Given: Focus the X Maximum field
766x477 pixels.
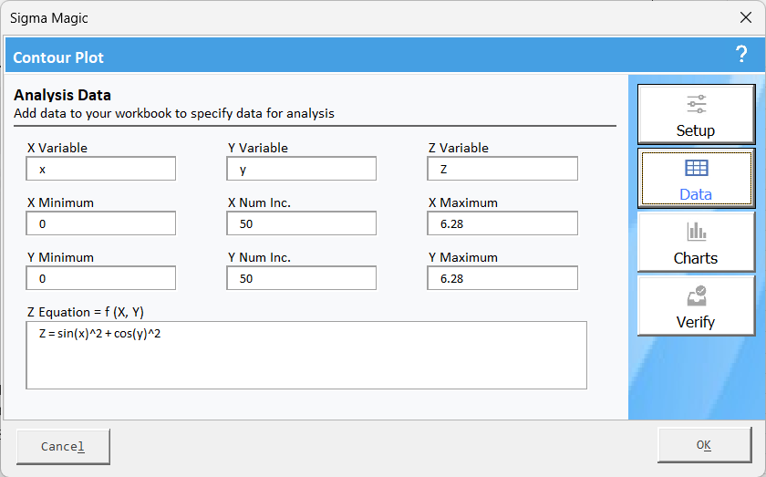Looking at the screenshot, I should click(502, 223).
